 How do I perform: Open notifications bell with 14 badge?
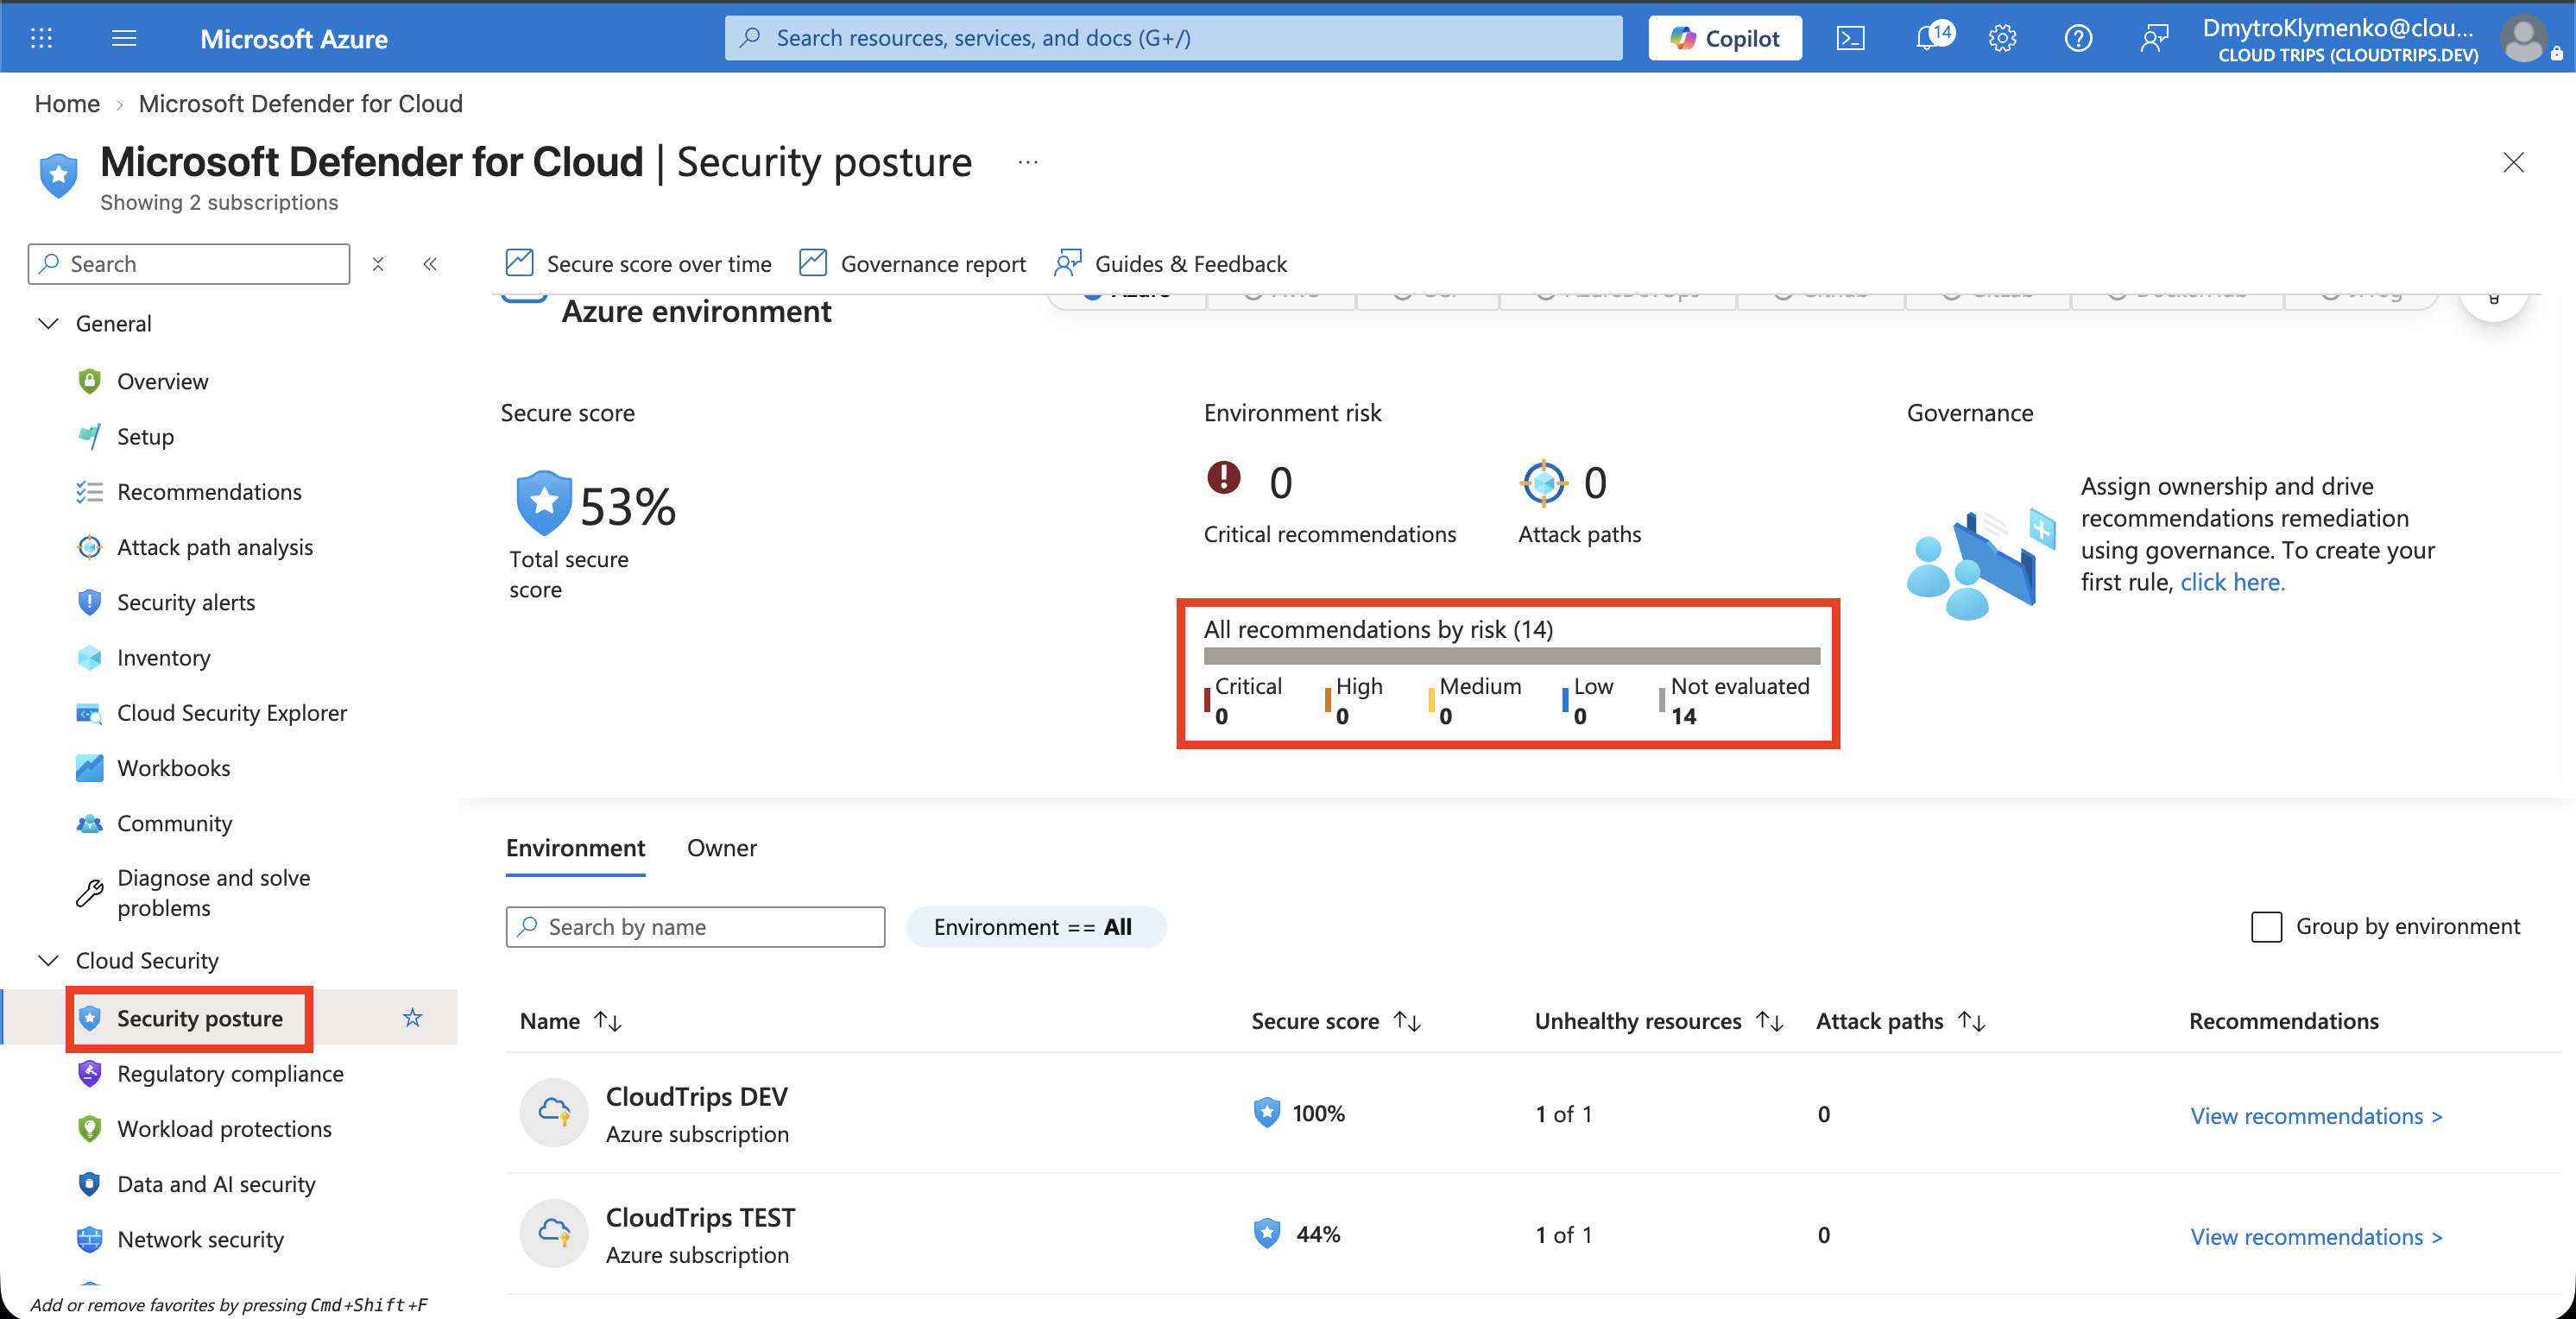pyautogui.click(x=1933, y=36)
